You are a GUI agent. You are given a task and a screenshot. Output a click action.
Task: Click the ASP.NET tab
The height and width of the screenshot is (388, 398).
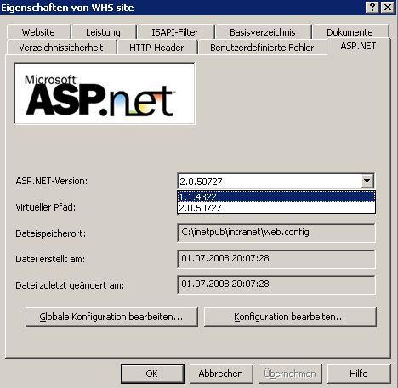359,46
